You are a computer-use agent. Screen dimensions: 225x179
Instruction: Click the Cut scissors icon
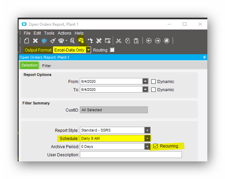[x=119, y=41]
